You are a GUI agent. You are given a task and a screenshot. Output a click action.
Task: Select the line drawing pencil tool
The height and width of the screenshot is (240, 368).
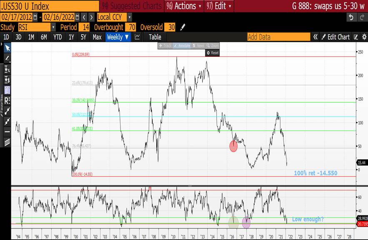coord(7,58)
